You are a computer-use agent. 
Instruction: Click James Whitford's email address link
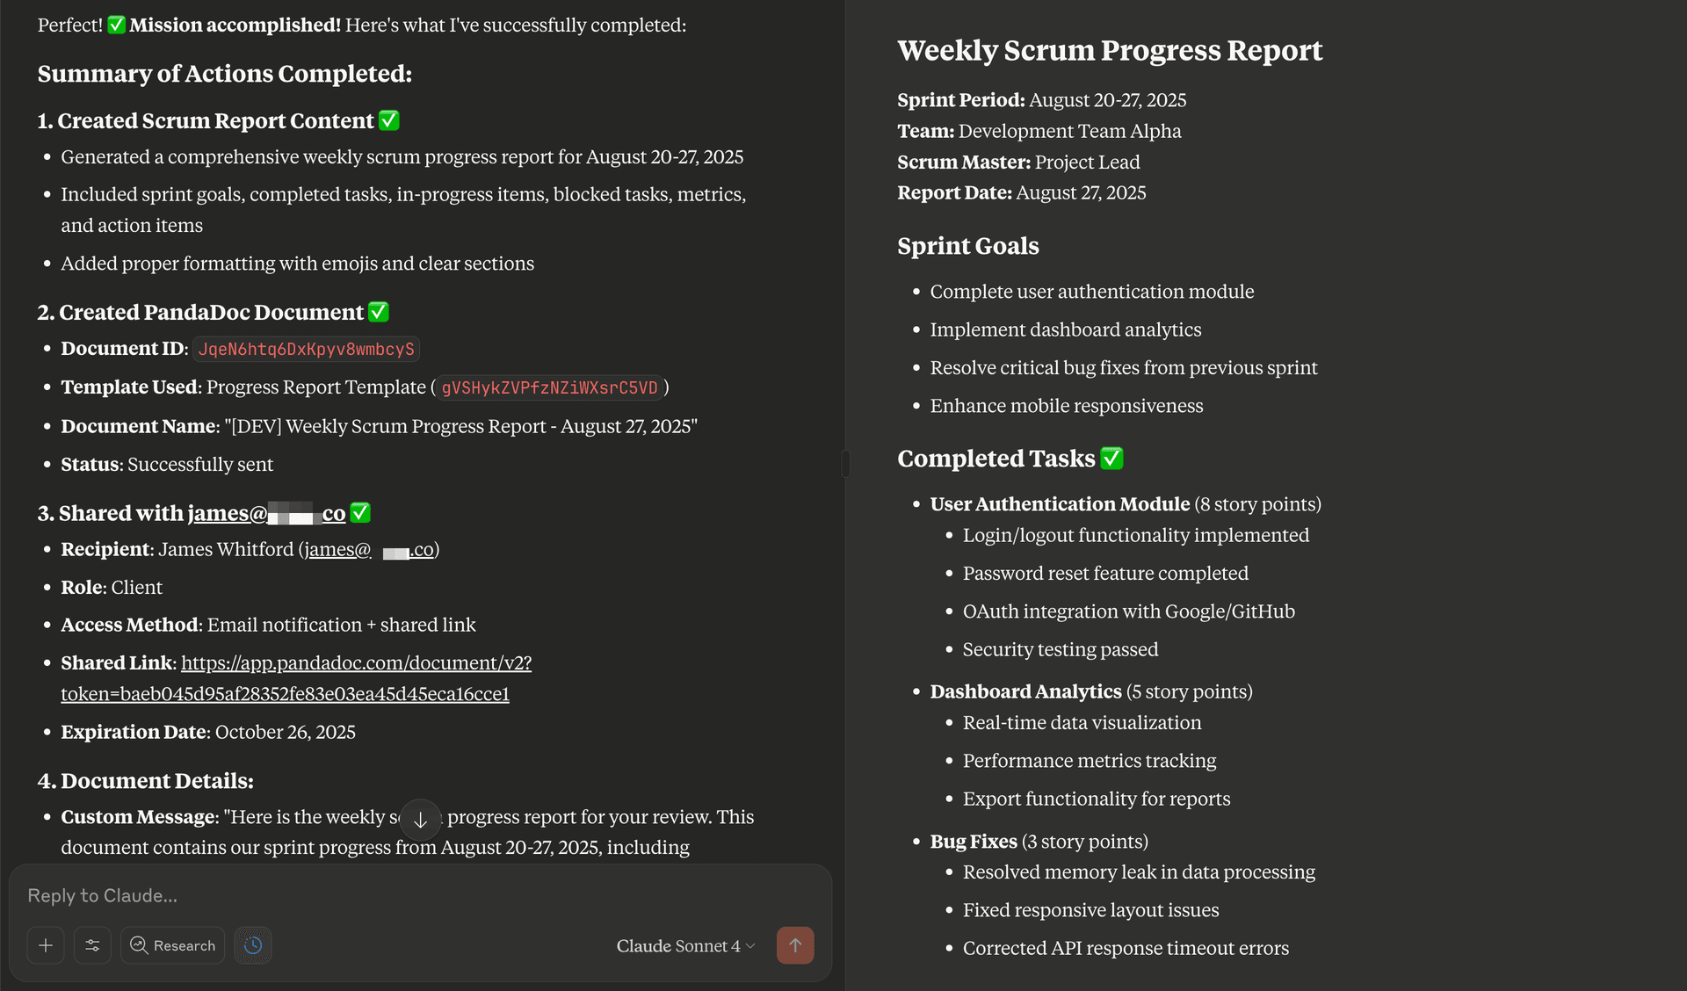tap(367, 549)
